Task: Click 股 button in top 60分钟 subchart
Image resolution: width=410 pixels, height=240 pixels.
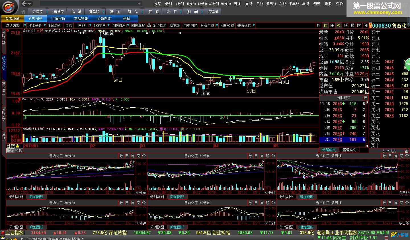Action: click(267, 156)
